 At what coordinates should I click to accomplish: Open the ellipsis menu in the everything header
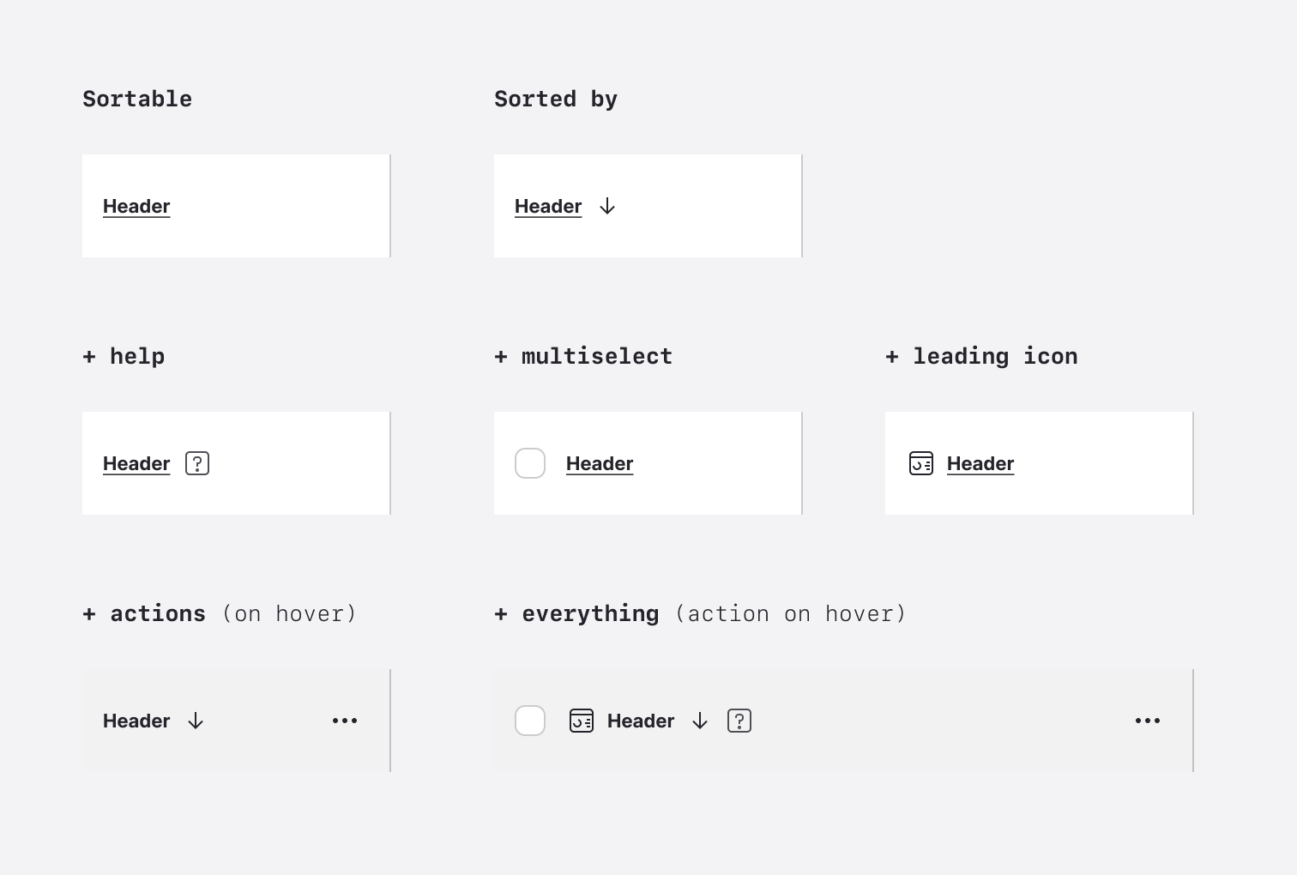(x=1148, y=721)
